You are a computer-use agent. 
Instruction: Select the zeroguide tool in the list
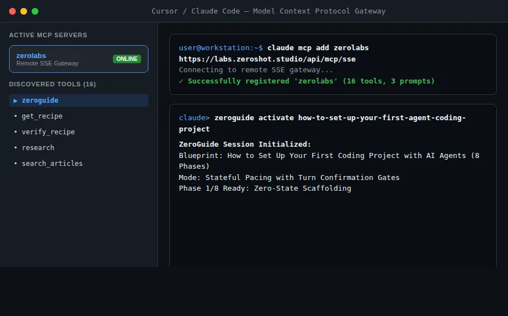78,100
